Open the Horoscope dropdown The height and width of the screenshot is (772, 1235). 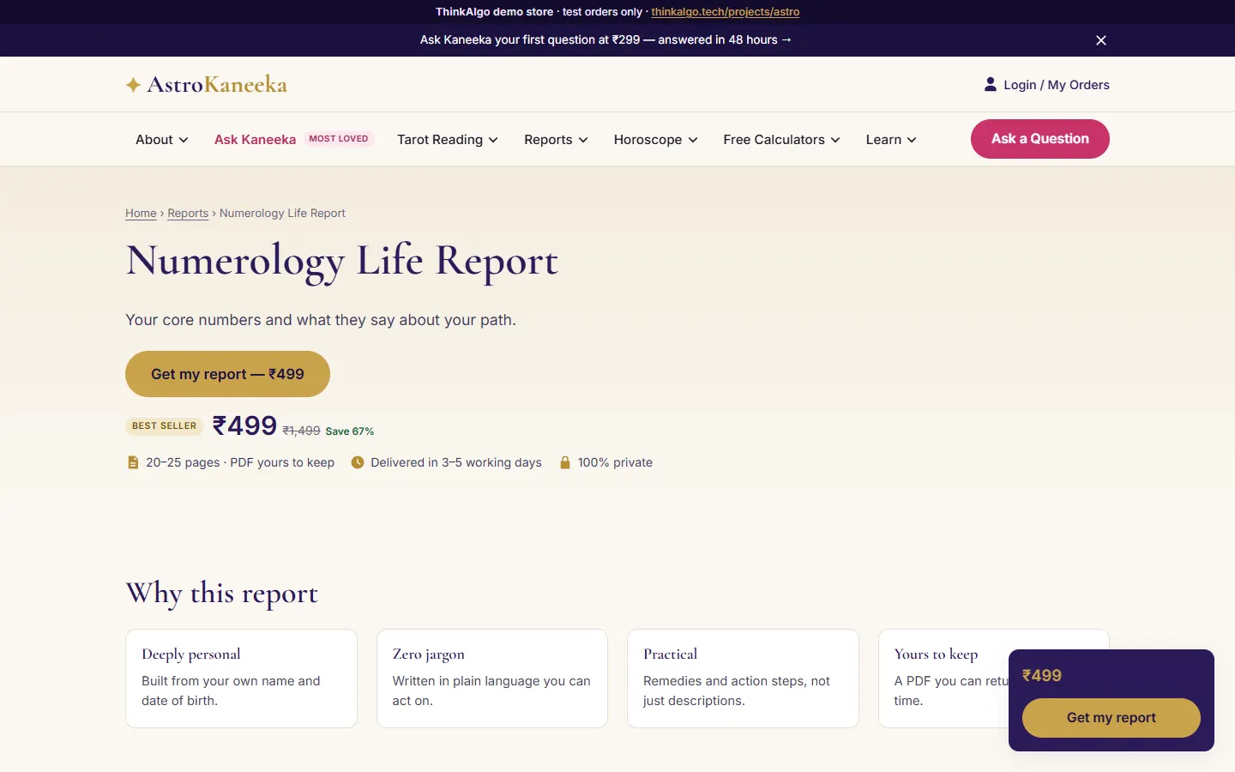point(656,140)
